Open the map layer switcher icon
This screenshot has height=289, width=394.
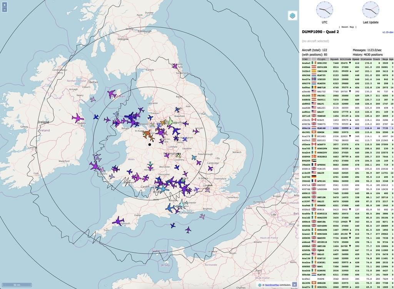click(x=292, y=15)
